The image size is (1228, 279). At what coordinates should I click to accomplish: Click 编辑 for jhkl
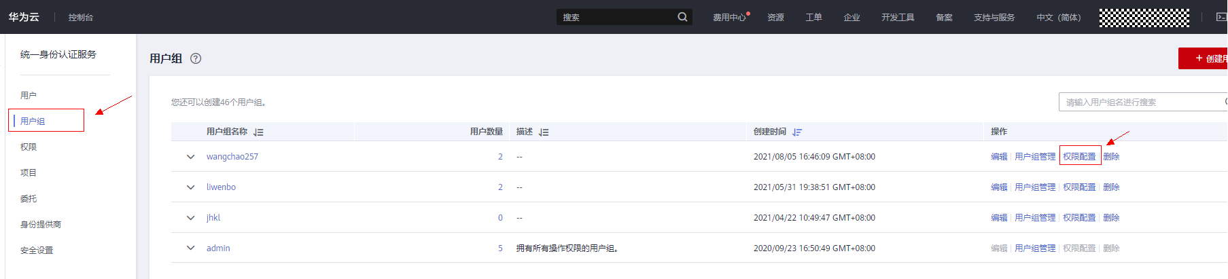(999, 218)
